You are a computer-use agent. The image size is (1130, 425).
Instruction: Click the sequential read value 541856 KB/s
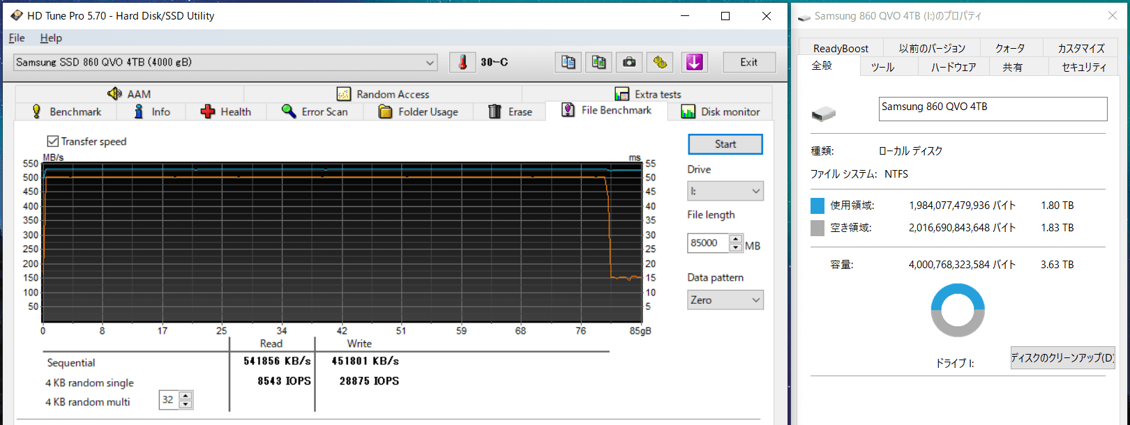[x=277, y=361]
